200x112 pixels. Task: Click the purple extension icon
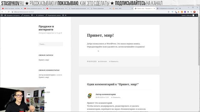pos(185,12)
